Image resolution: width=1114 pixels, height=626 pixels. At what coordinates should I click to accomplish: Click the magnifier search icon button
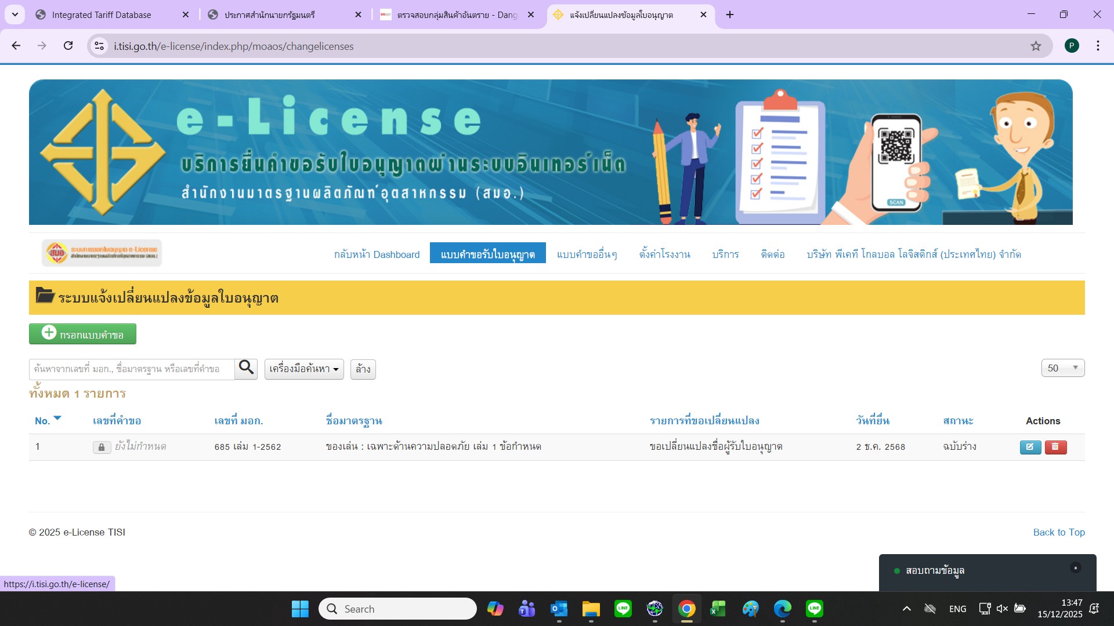pos(246,369)
